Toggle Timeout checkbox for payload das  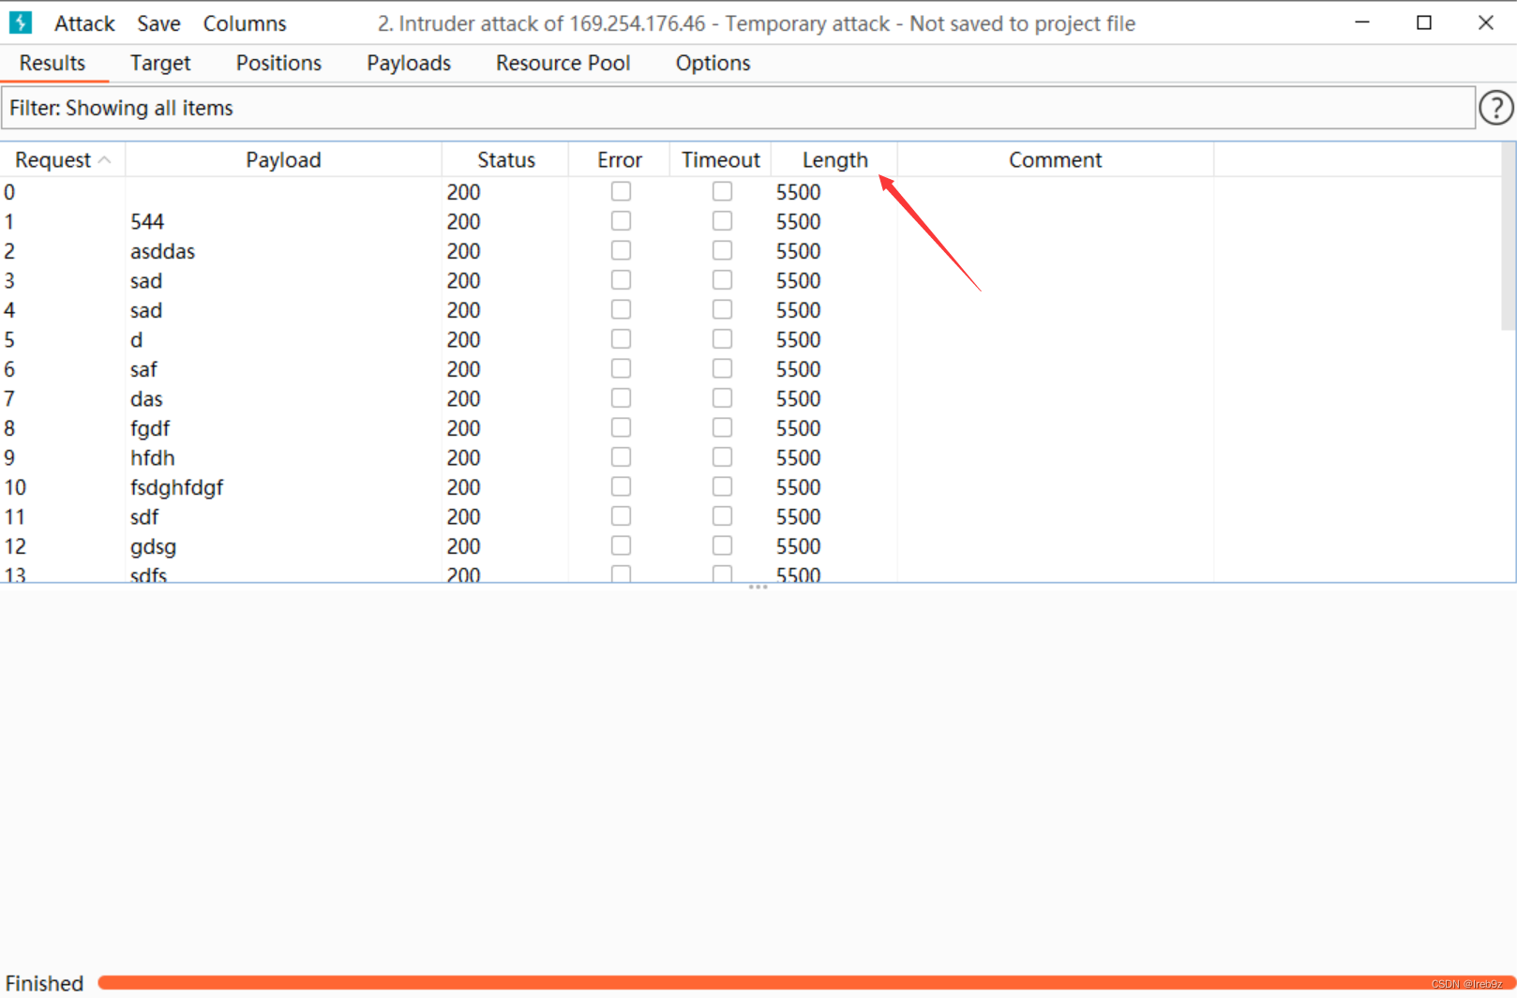[722, 398]
